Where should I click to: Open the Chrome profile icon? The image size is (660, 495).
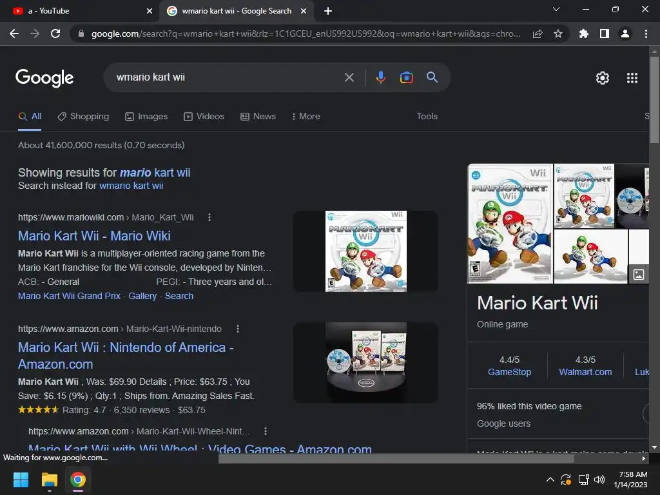pos(625,34)
